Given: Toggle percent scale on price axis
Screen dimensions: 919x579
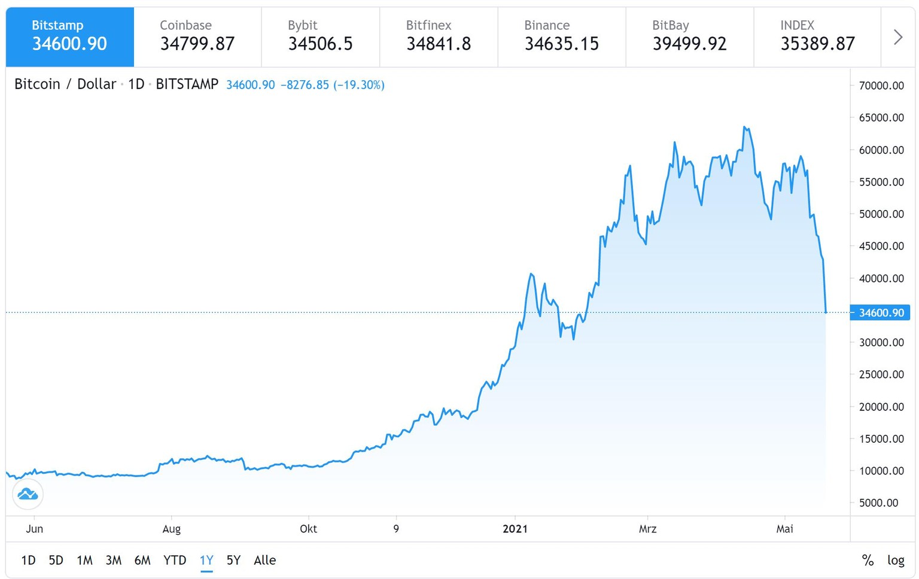Looking at the screenshot, I should coord(868,560).
